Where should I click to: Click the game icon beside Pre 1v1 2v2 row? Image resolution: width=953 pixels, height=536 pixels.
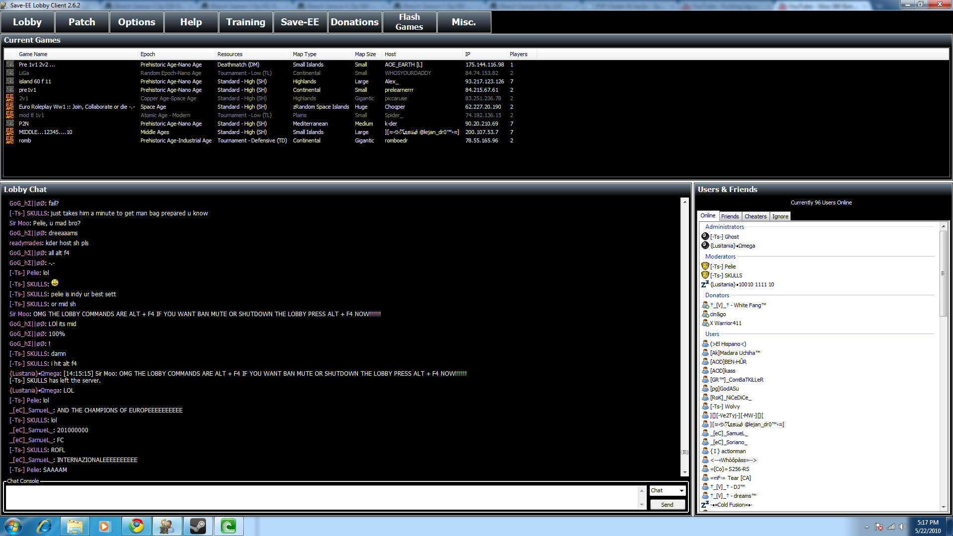coord(10,65)
